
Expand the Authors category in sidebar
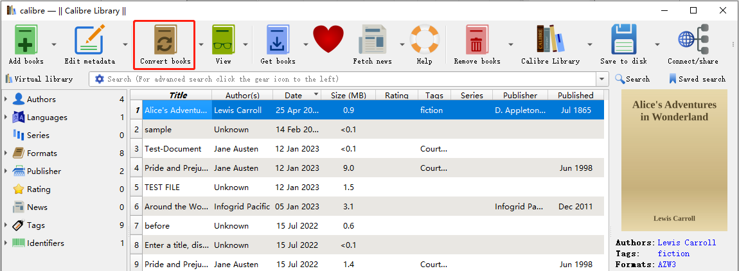(x=6, y=100)
